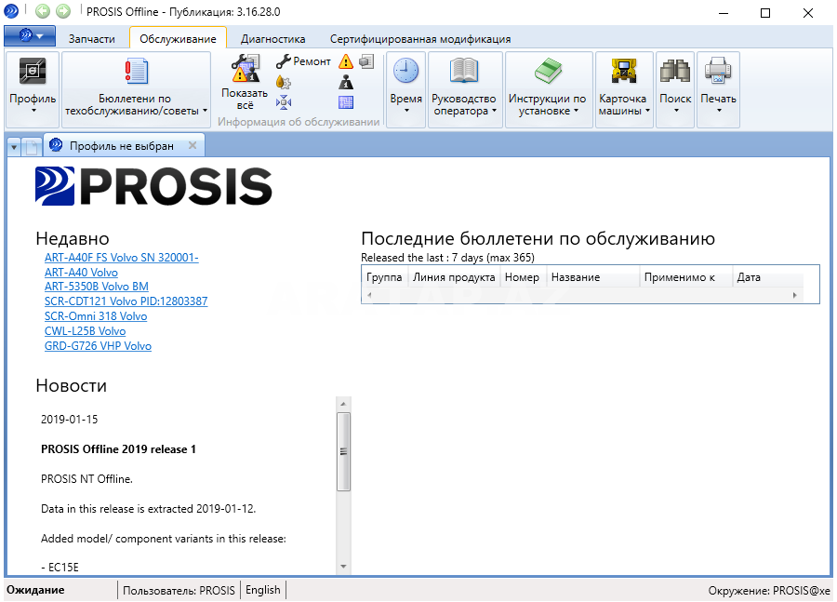This screenshot has width=837, height=602.
Task: Select the '- EC15E' news entry
Action: point(60,568)
